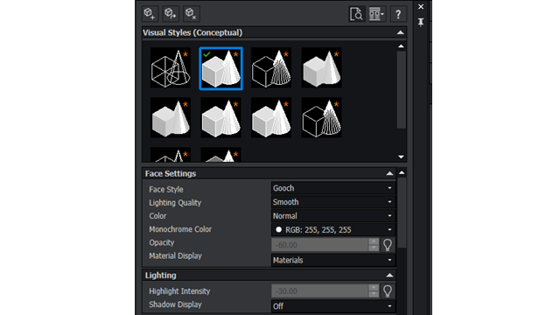The image size is (560, 315).
Task: Collapse the Visual Styles (Conceptual) panel
Action: tap(401, 32)
